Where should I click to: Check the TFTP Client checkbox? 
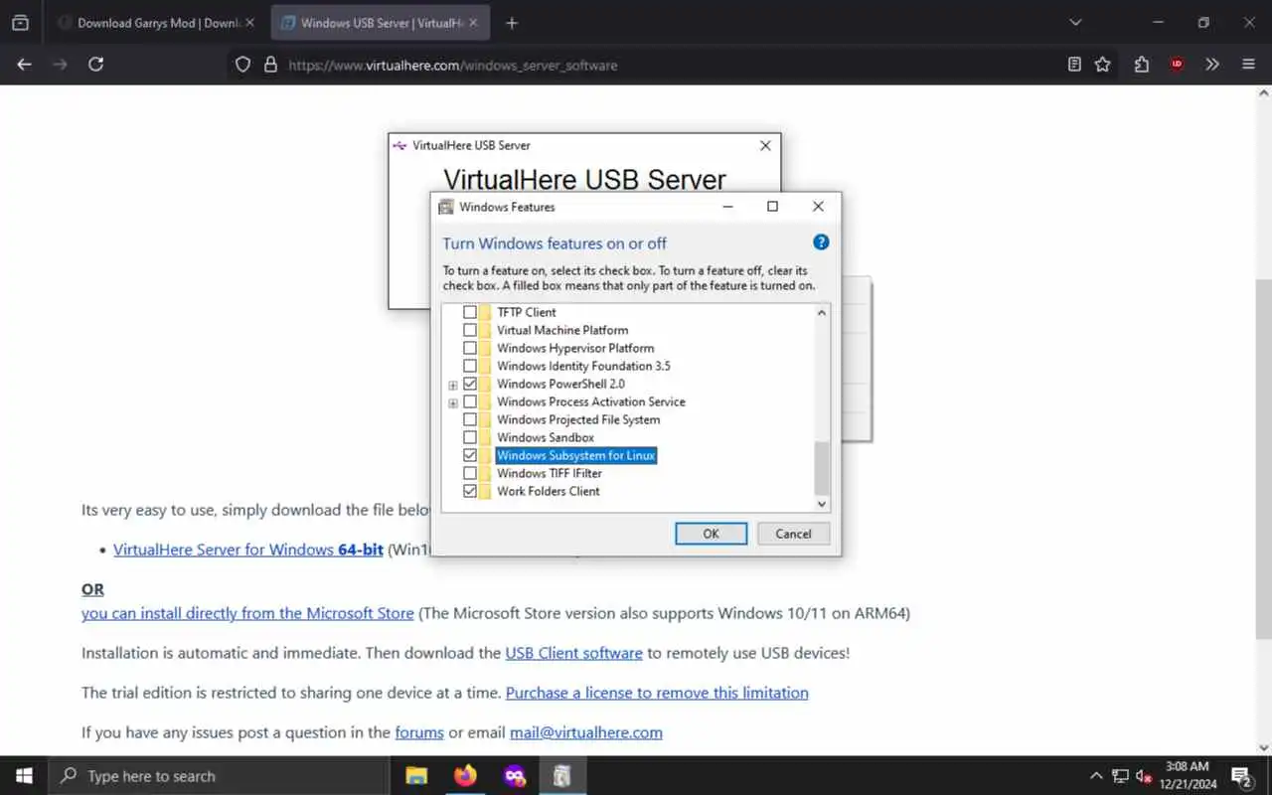click(x=470, y=312)
